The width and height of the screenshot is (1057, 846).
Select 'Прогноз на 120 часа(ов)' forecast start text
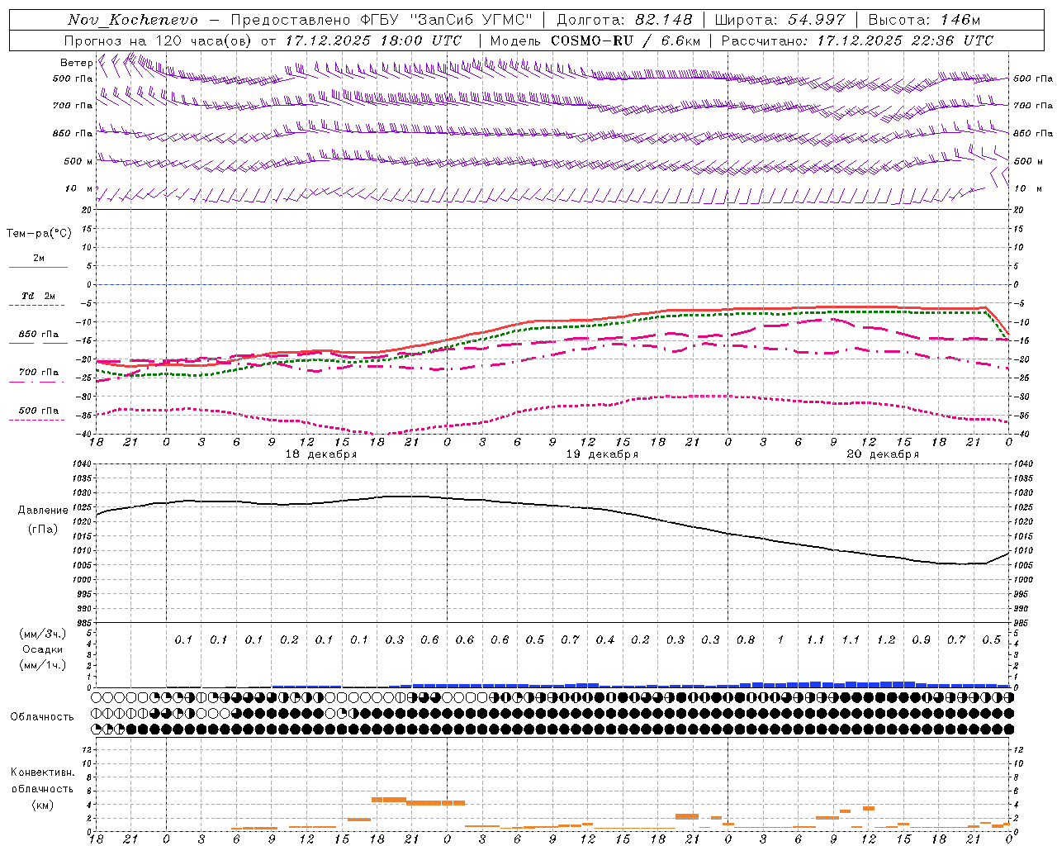[x=159, y=40]
